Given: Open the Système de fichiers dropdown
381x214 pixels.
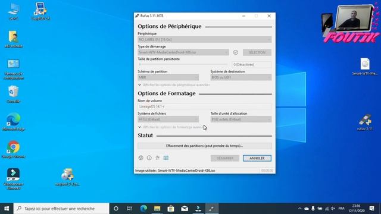Looking at the screenshot, I should pos(168,119).
